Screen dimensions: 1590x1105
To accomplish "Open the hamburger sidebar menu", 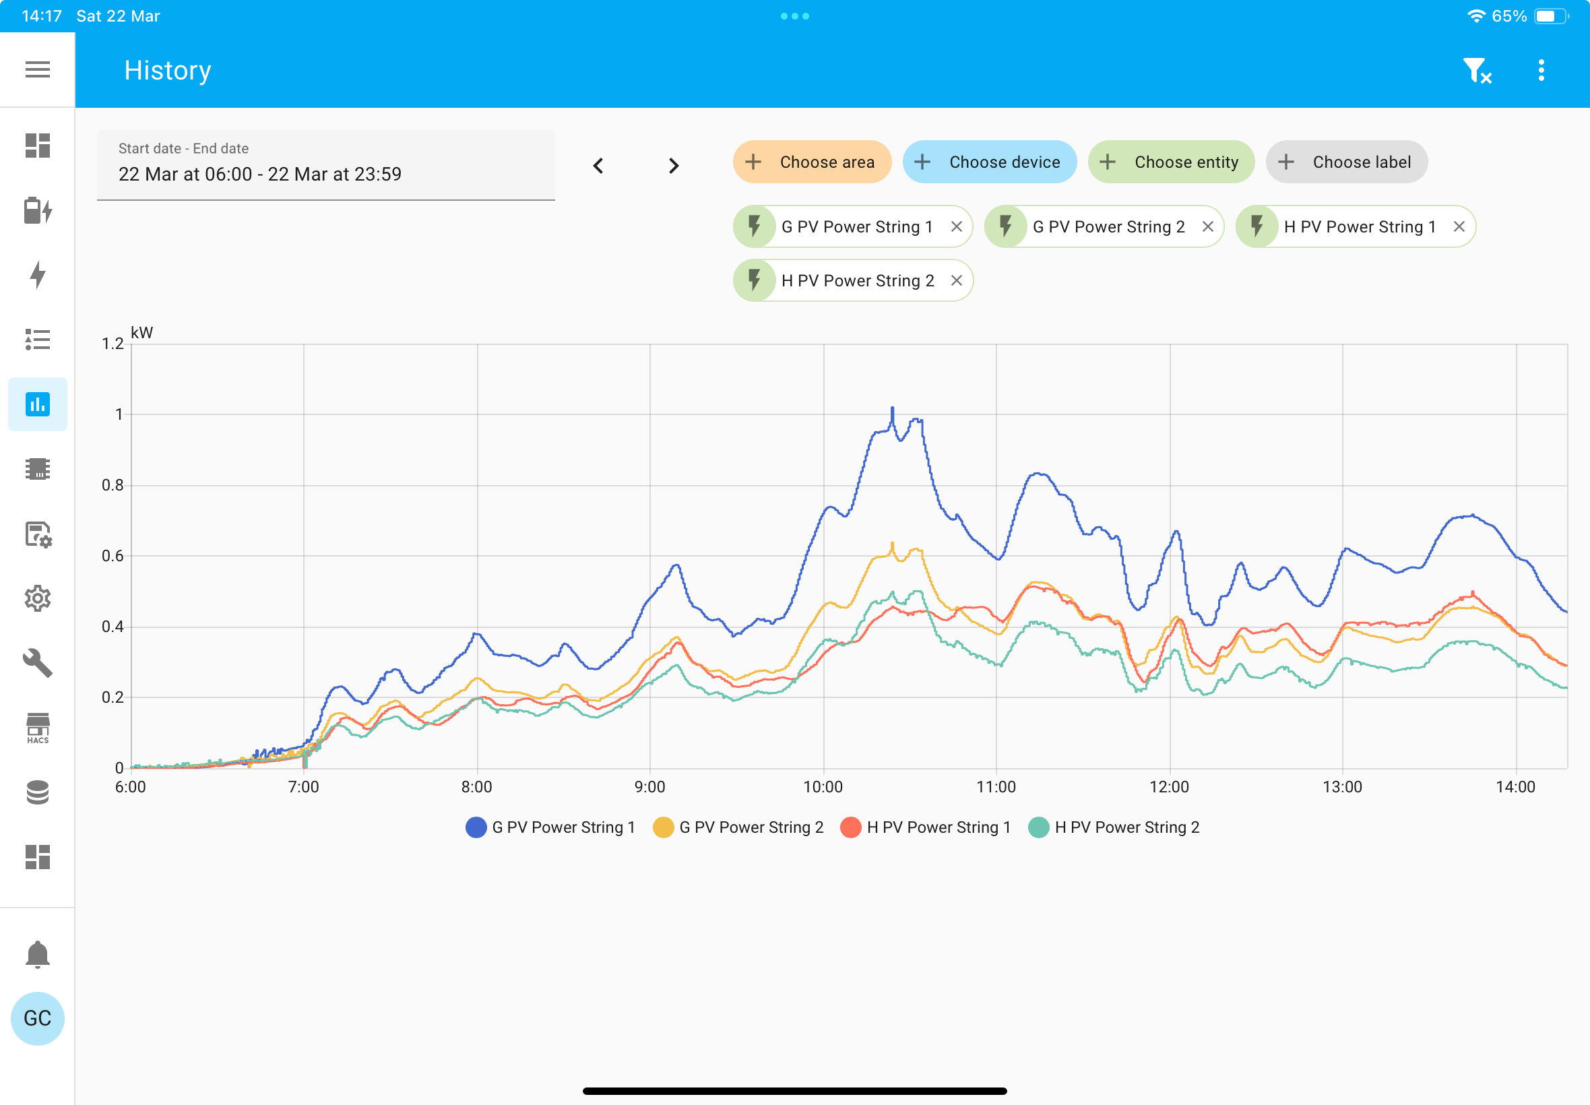I will 37,69.
